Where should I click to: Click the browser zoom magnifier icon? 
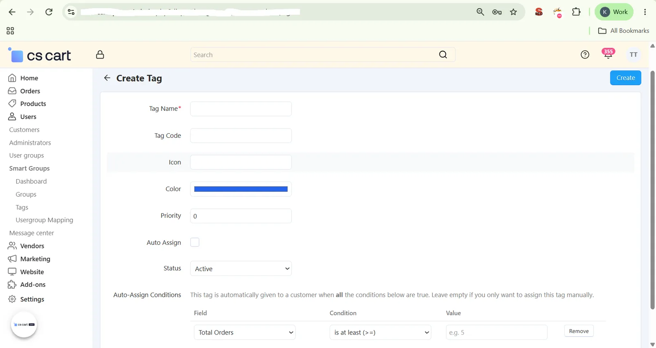click(x=480, y=12)
